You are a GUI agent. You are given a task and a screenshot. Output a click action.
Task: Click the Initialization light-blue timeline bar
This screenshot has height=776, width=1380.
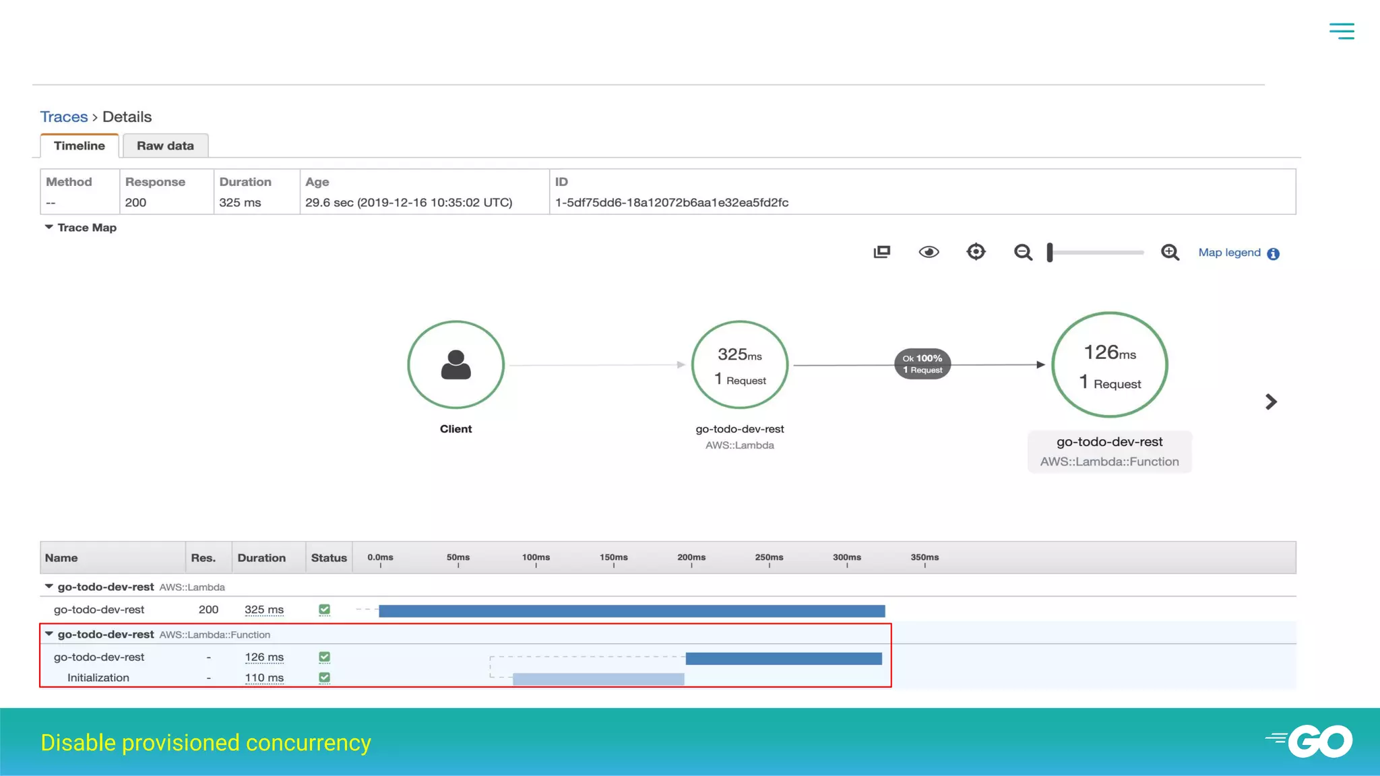point(598,679)
